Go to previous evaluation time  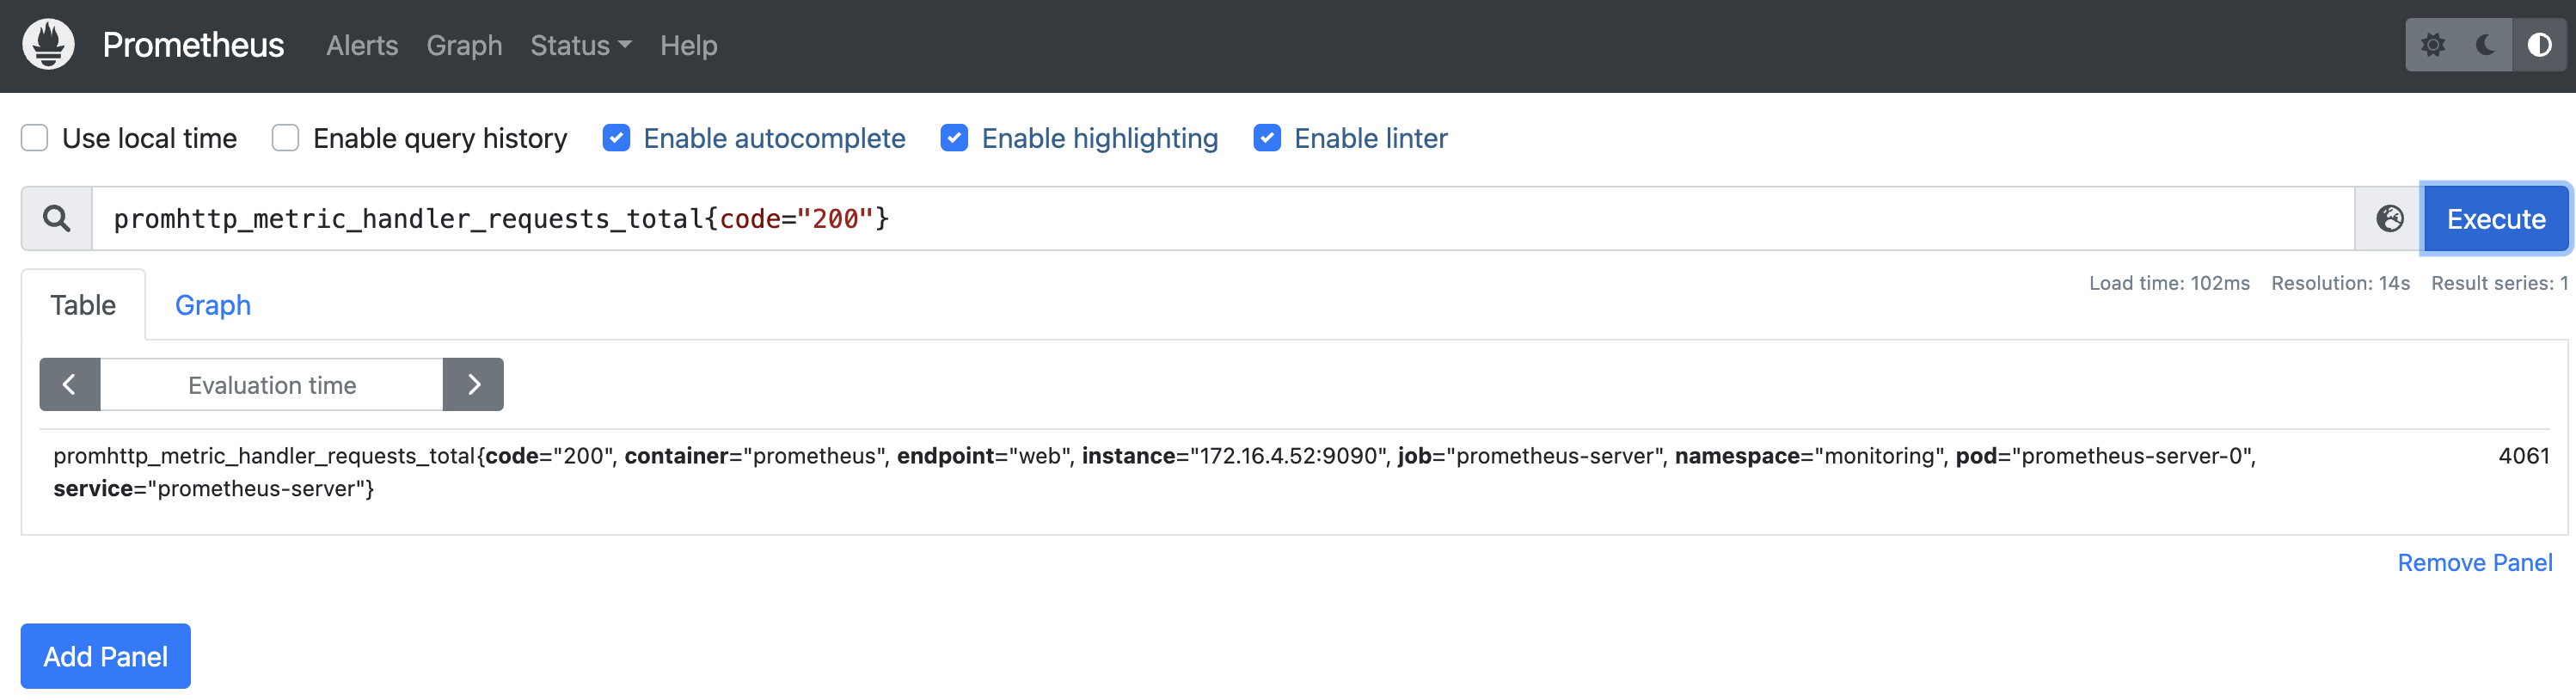(x=70, y=385)
